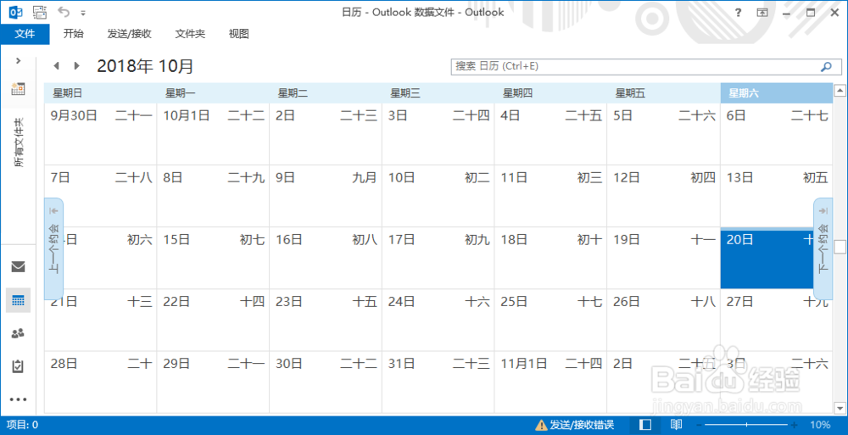Image resolution: width=848 pixels, height=435 pixels.
Task: Click the Outlook application icon in title bar
Action: [x=15, y=12]
